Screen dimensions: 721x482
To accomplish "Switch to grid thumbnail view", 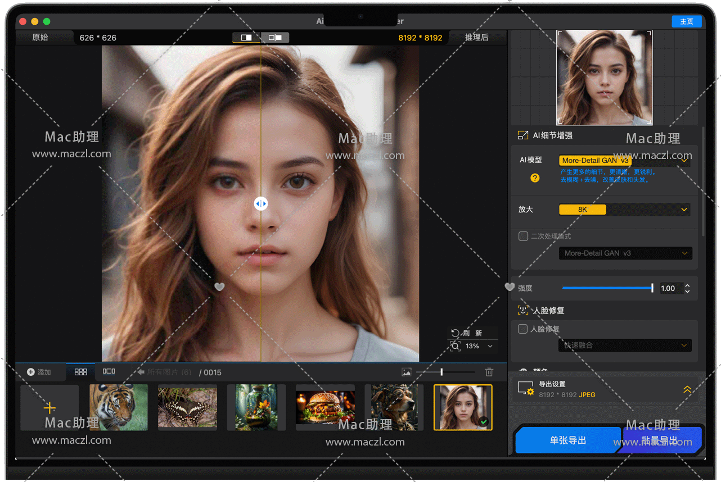I will 81,372.
